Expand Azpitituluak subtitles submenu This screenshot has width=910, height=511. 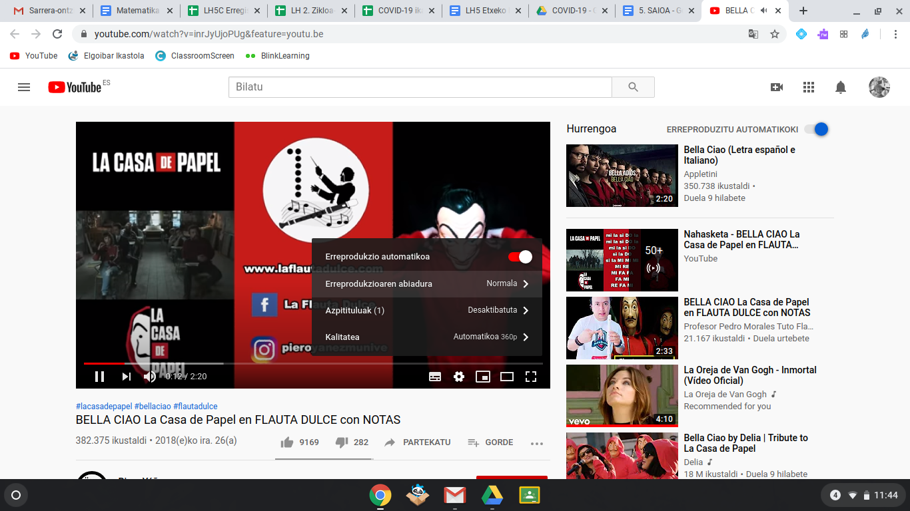pyautogui.click(x=427, y=310)
